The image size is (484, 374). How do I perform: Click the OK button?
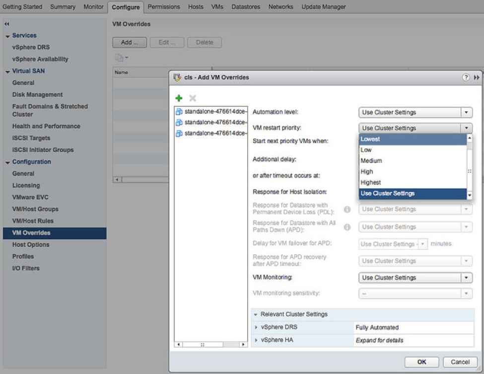(421, 362)
